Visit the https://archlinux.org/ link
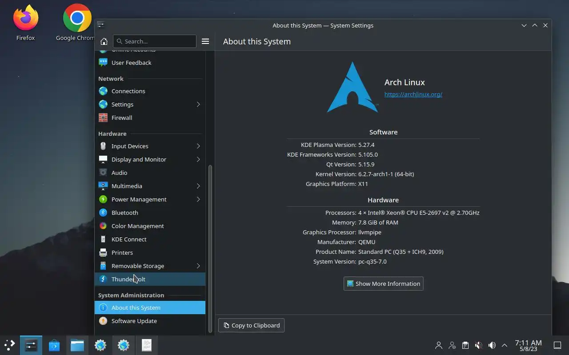The image size is (569, 355). pos(413,94)
